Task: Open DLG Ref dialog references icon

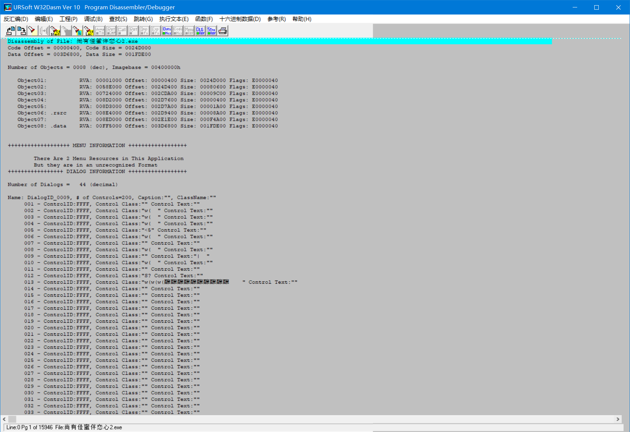Action: pyautogui.click(x=200, y=31)
